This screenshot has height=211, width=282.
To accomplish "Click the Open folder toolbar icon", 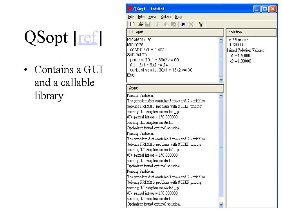I will pos(140,24).
